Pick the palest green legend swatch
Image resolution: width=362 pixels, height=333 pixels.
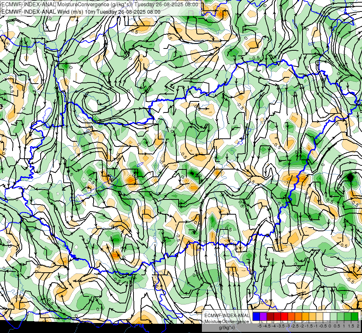coord(334,316)
